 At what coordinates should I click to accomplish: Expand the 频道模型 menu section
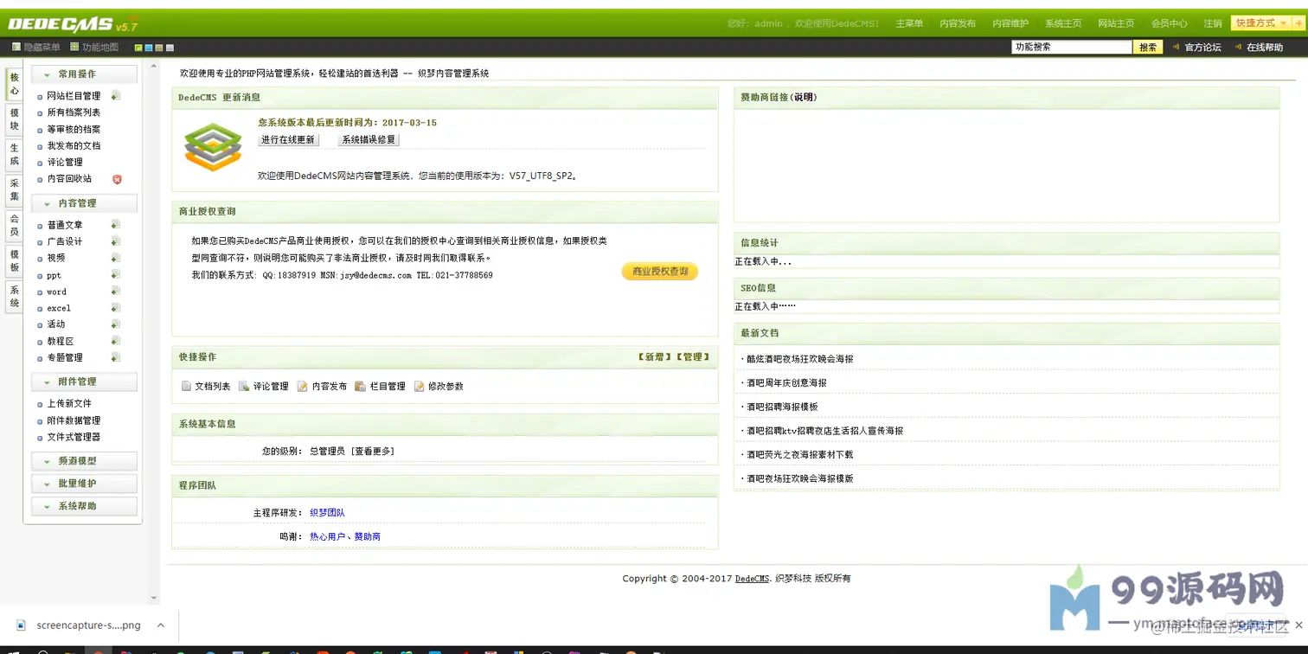coord(84,461)
